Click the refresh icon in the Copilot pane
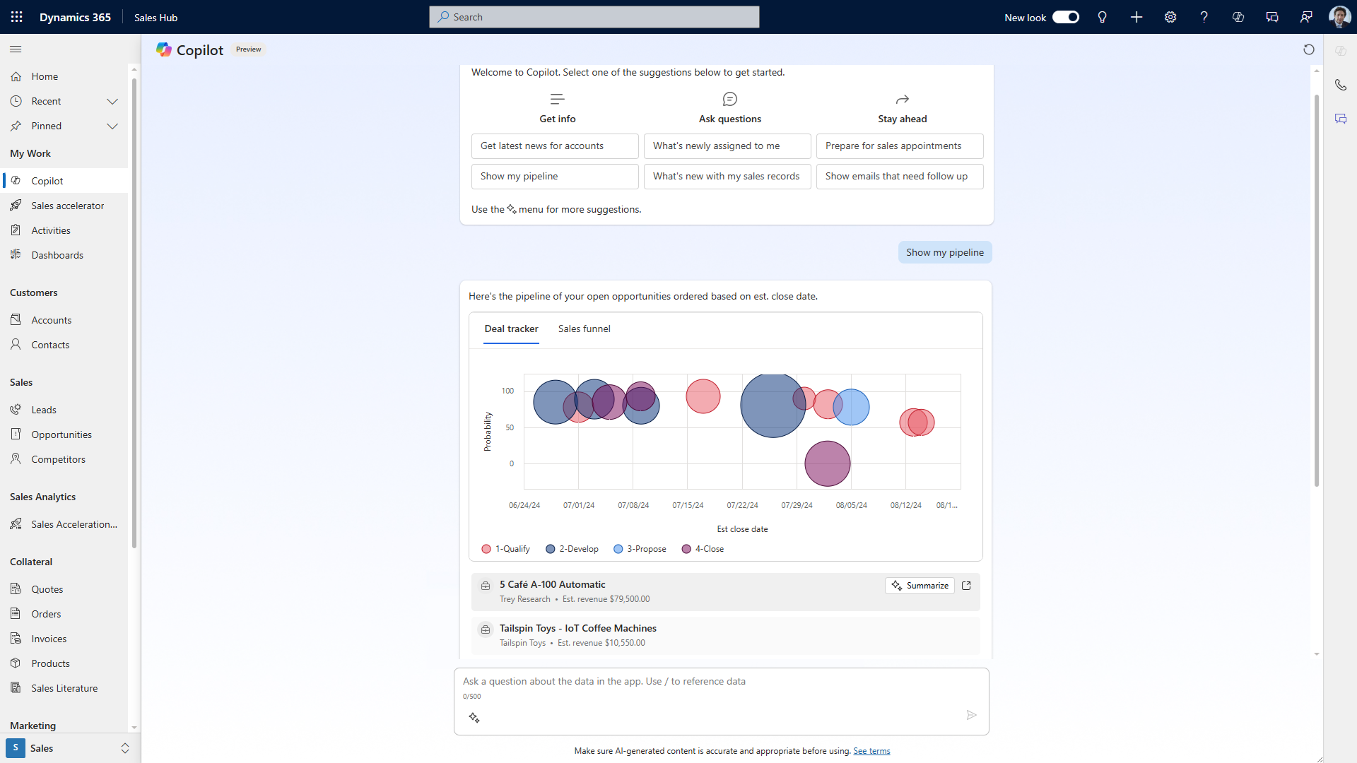1357x763 pixels. [1310, 49]
